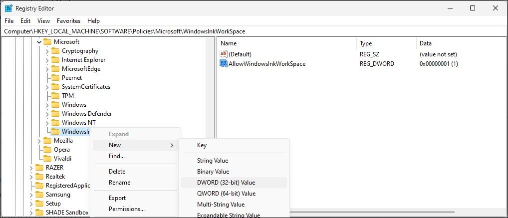
Task: Click the Vivaldi folder icon
Action: point(47,159)
